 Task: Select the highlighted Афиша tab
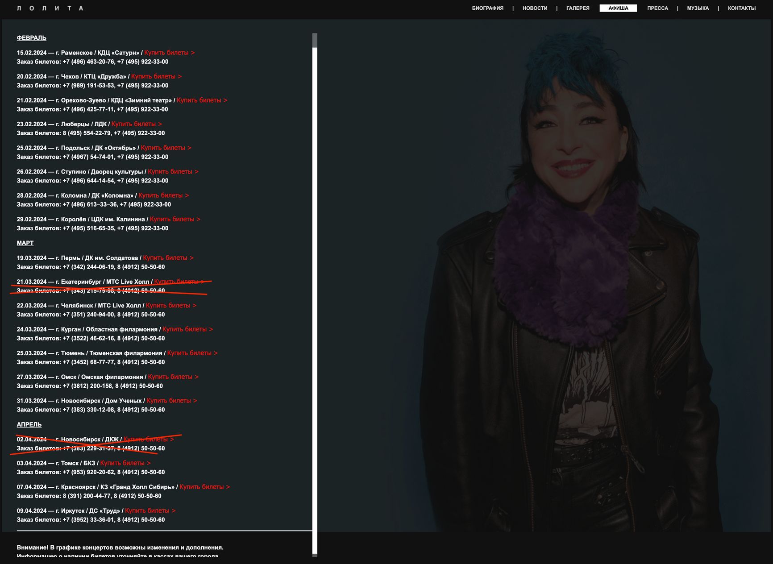(x=618, y=8)
